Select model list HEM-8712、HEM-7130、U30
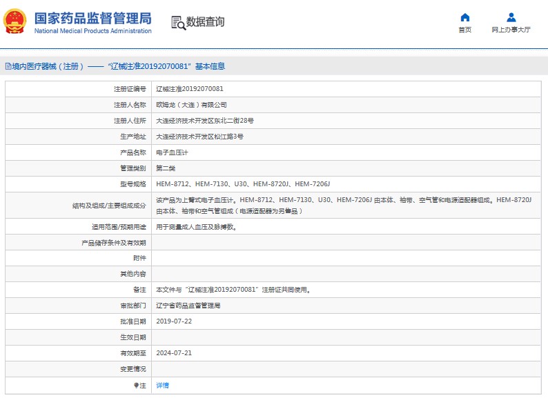Image resolution: width=548 pixels, height=398 pixels. tap(202, 184)
